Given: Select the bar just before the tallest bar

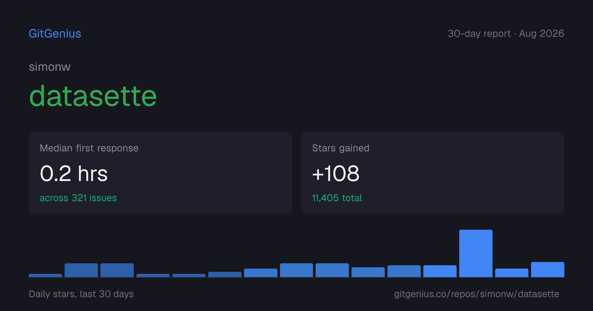Looking at the screenshot, I should click(x=440, y=271).
